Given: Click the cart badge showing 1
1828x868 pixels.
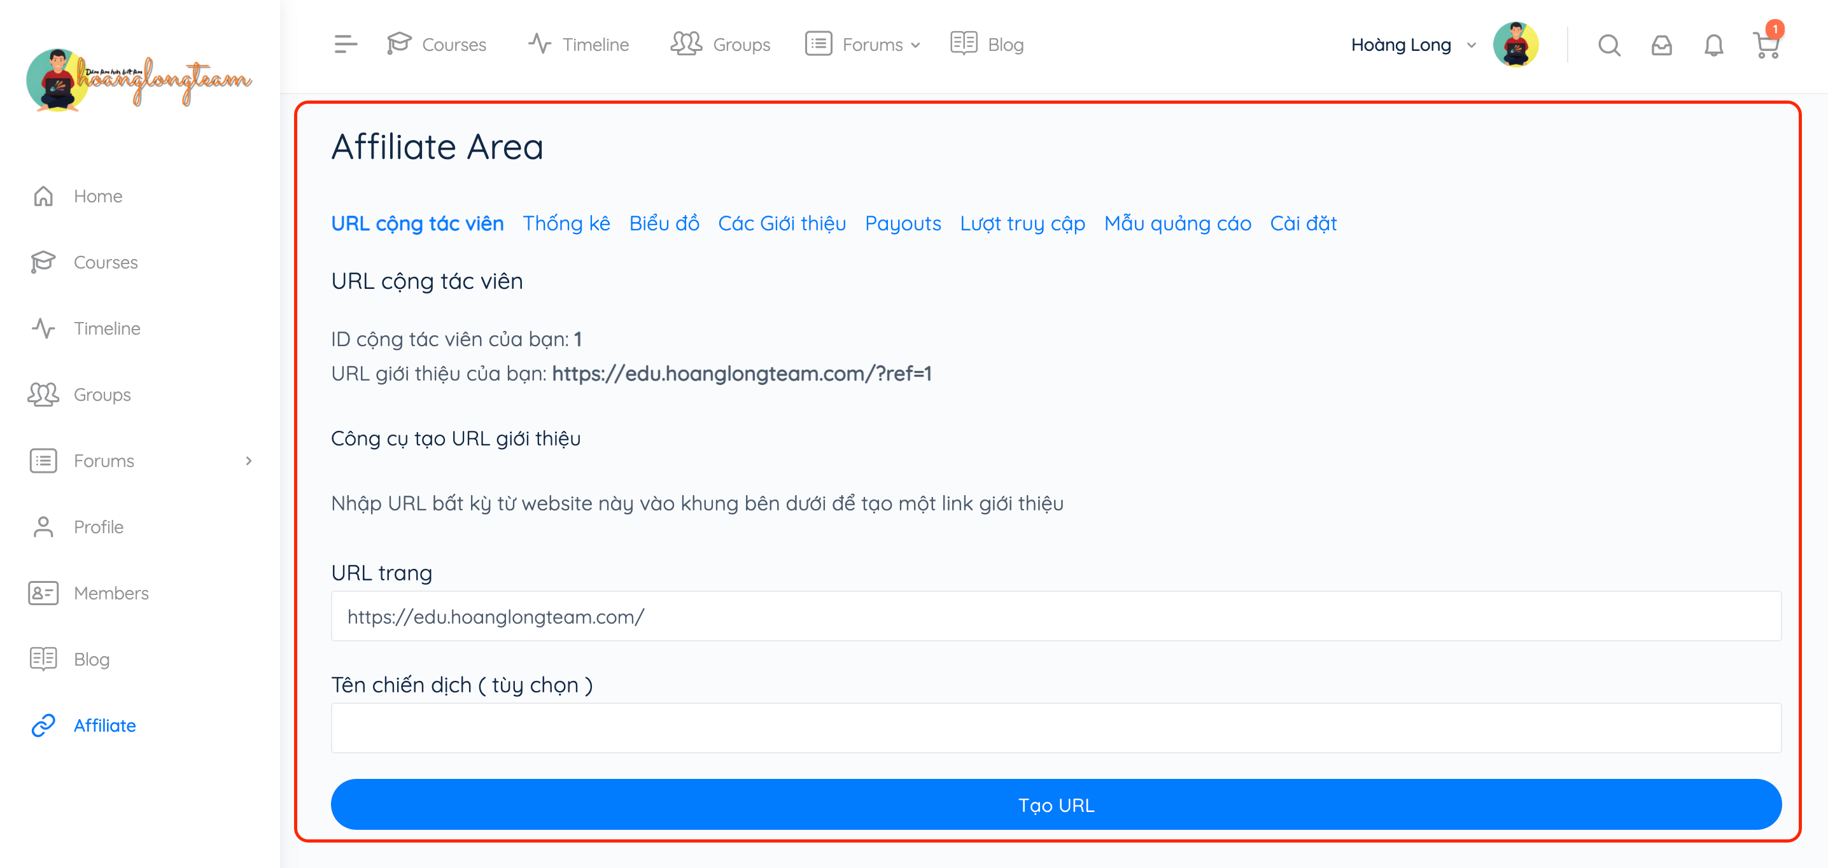Looking at the screenshot, I should (1775, 29).
